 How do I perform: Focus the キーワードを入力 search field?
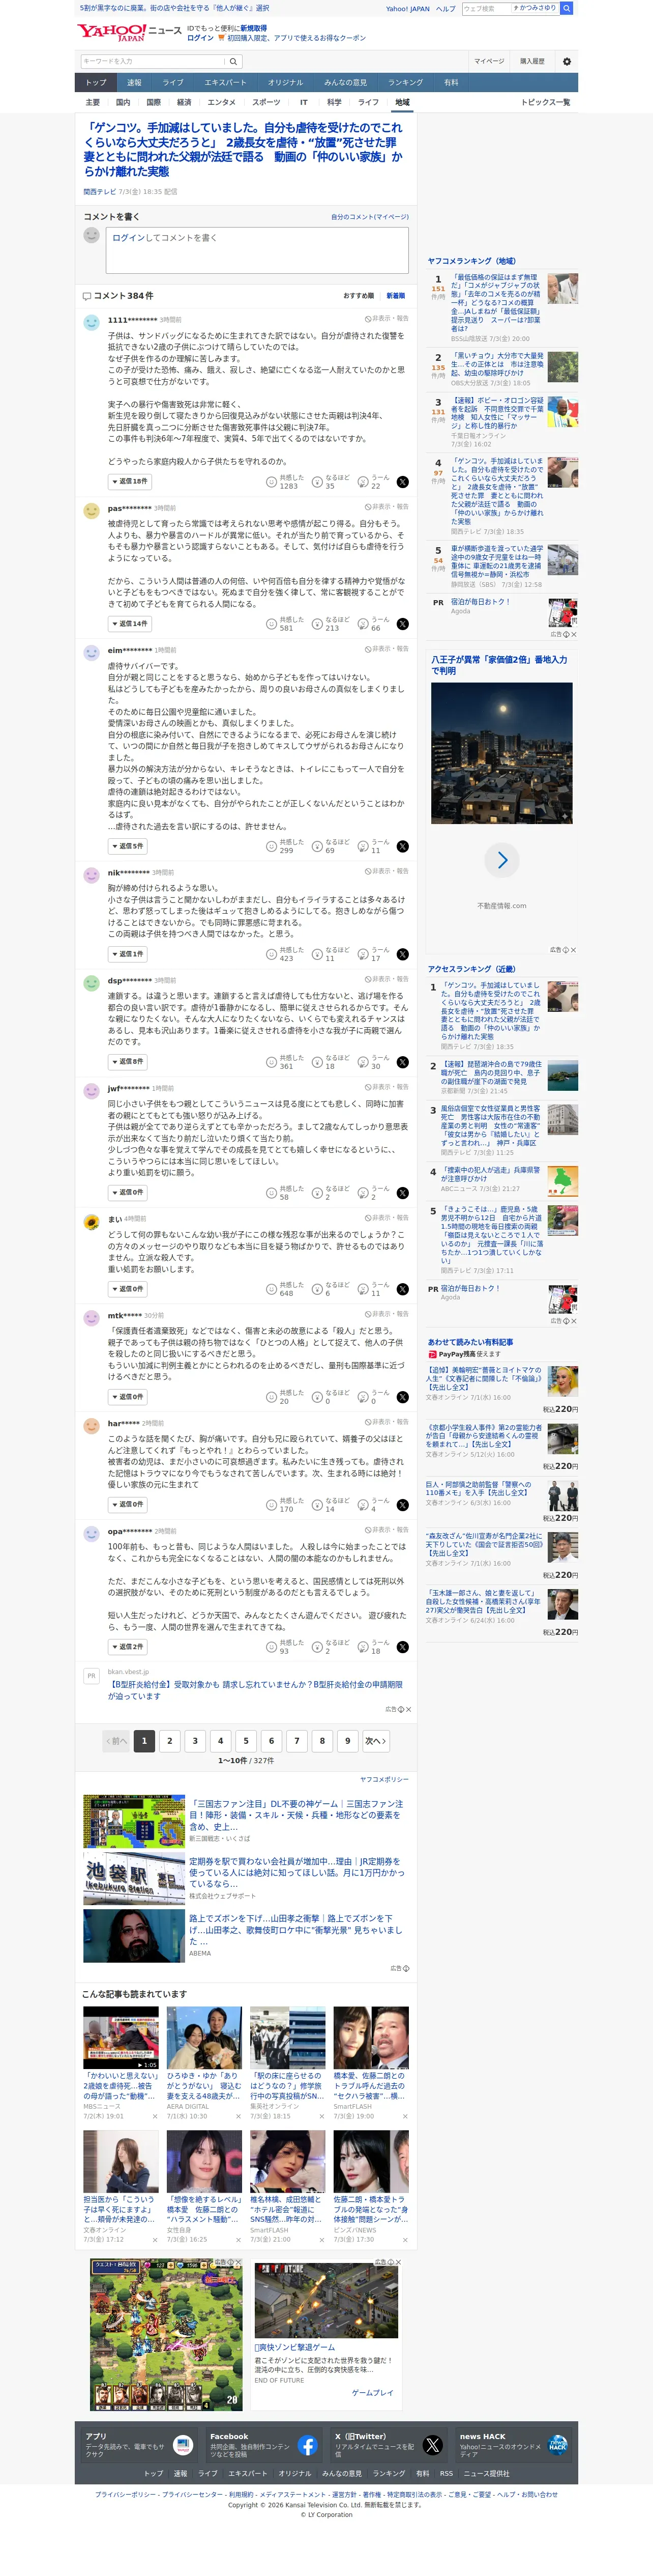tap(154, 61)
